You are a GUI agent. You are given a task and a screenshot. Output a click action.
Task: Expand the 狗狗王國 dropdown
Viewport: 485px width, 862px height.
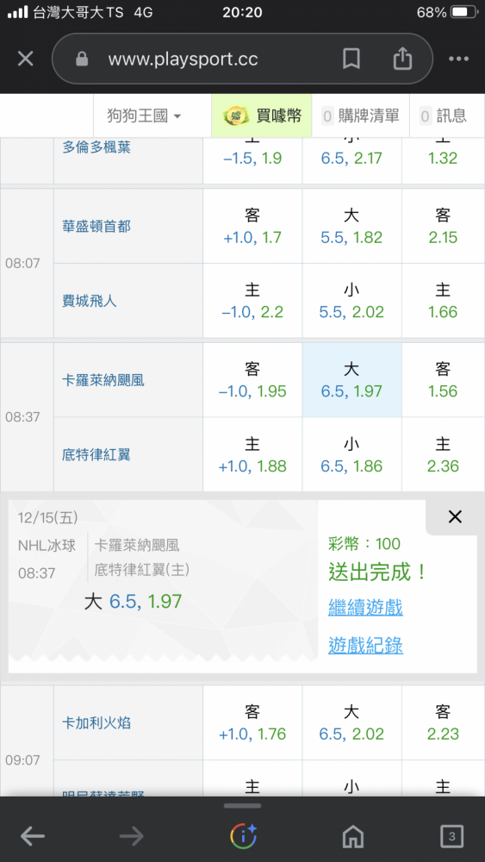pyautogui.click(x=144, y=116)
